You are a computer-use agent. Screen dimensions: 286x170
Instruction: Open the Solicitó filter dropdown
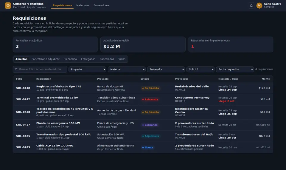pyautogui.click(x=200, y=69)
